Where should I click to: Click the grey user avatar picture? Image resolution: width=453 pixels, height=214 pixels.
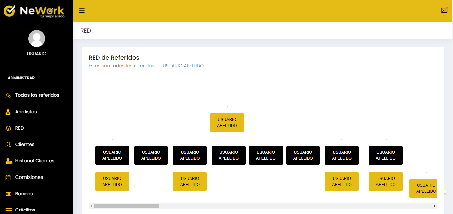pyautogui.click(x=37, y=39)
